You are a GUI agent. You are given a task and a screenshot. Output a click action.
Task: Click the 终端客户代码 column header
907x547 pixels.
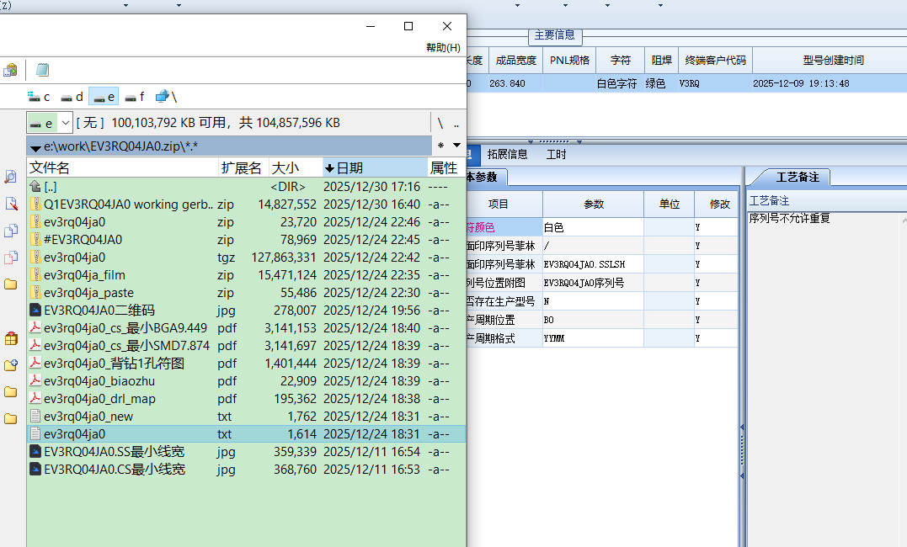pyautogui.click(x=715, y=60)
